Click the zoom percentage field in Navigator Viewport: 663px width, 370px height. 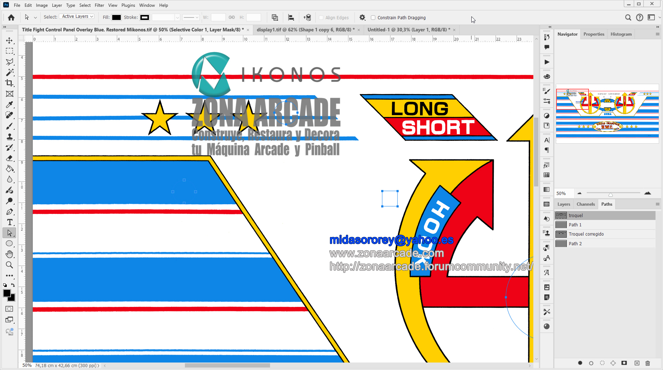(x=564, y=194)
